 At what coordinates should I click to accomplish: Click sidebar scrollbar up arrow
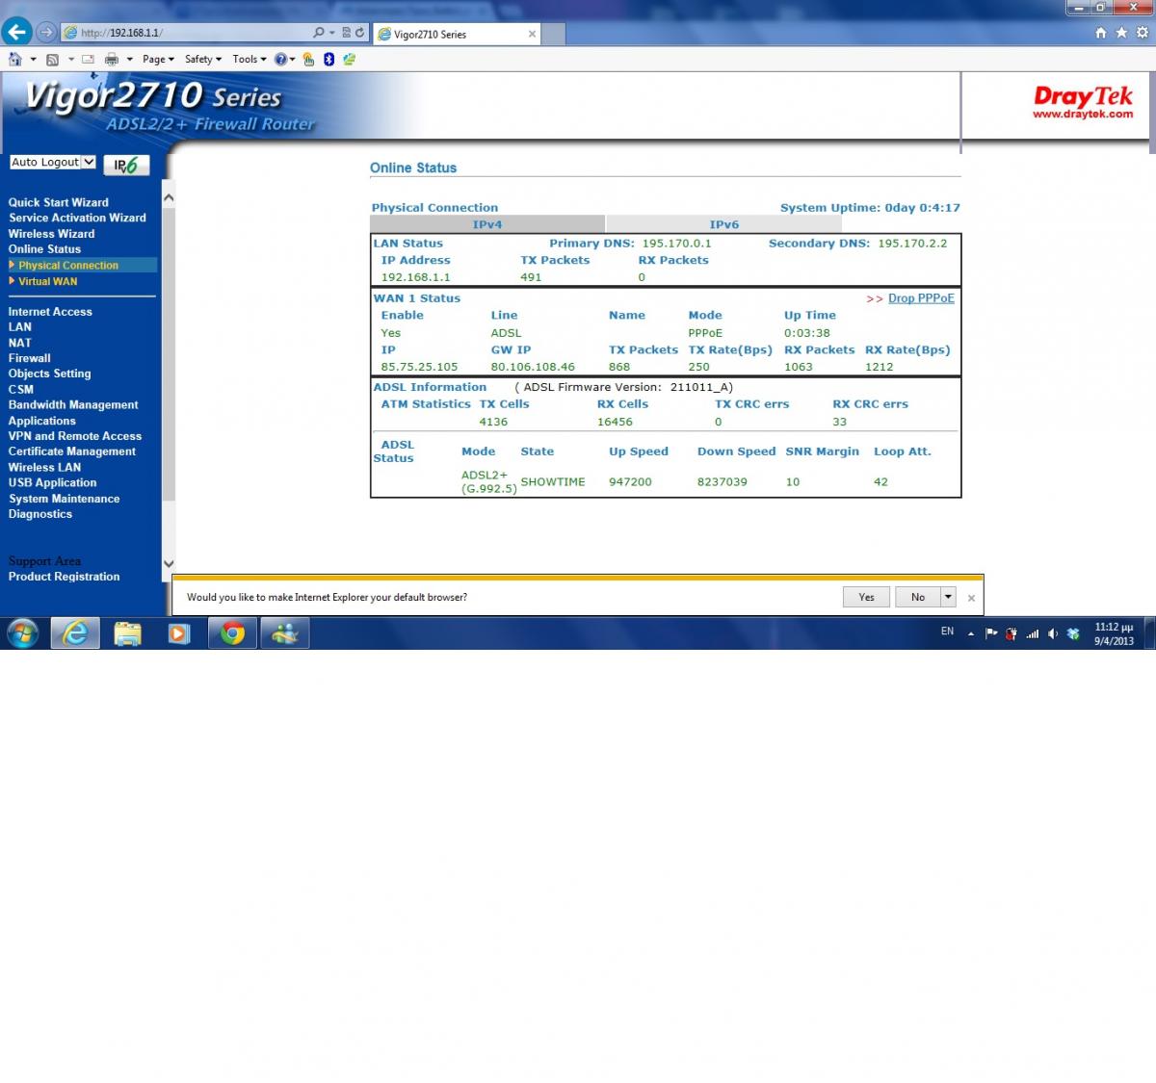(169, 197)
